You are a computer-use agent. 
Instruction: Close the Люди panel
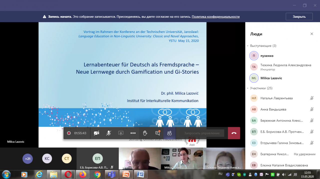312,34
